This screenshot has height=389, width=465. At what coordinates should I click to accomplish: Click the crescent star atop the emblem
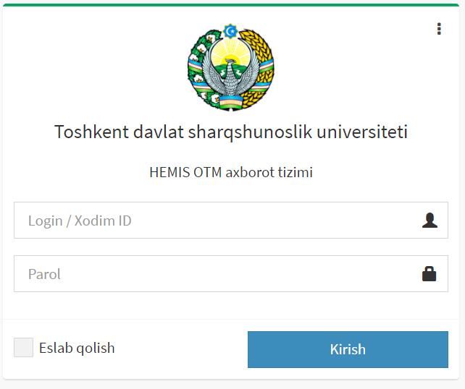(230, 31)
